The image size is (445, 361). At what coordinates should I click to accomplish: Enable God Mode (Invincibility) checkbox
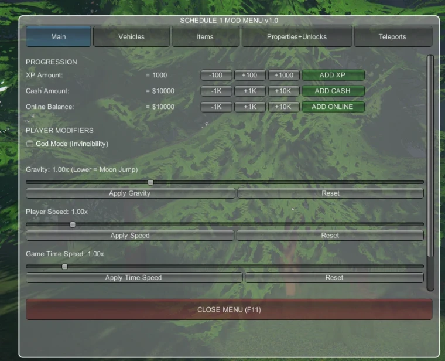30,144
